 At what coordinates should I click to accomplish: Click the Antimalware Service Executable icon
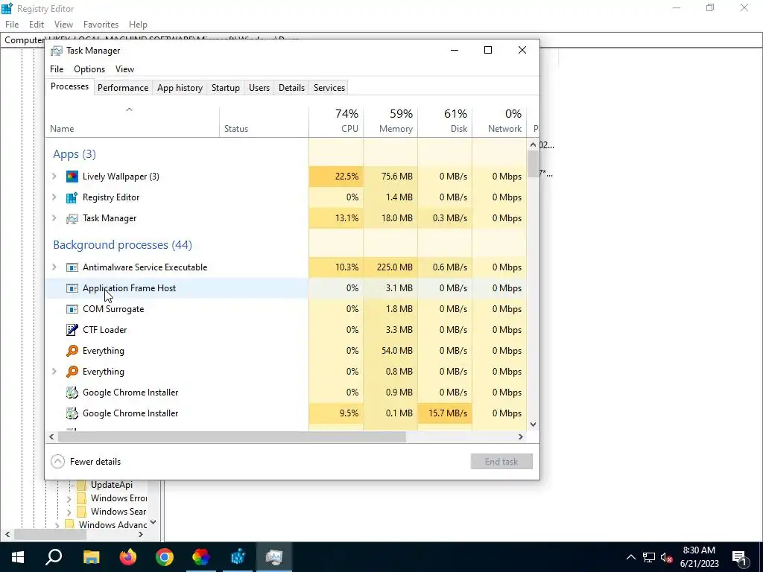tap(72, 267)
